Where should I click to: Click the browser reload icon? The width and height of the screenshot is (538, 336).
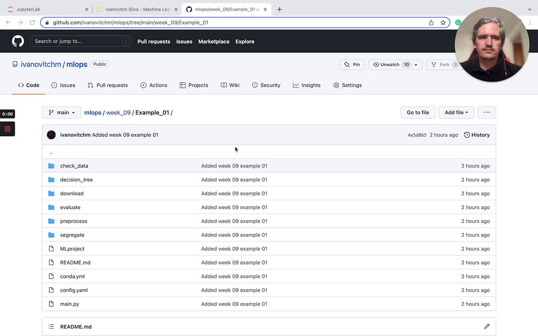(x=32, y=23)
